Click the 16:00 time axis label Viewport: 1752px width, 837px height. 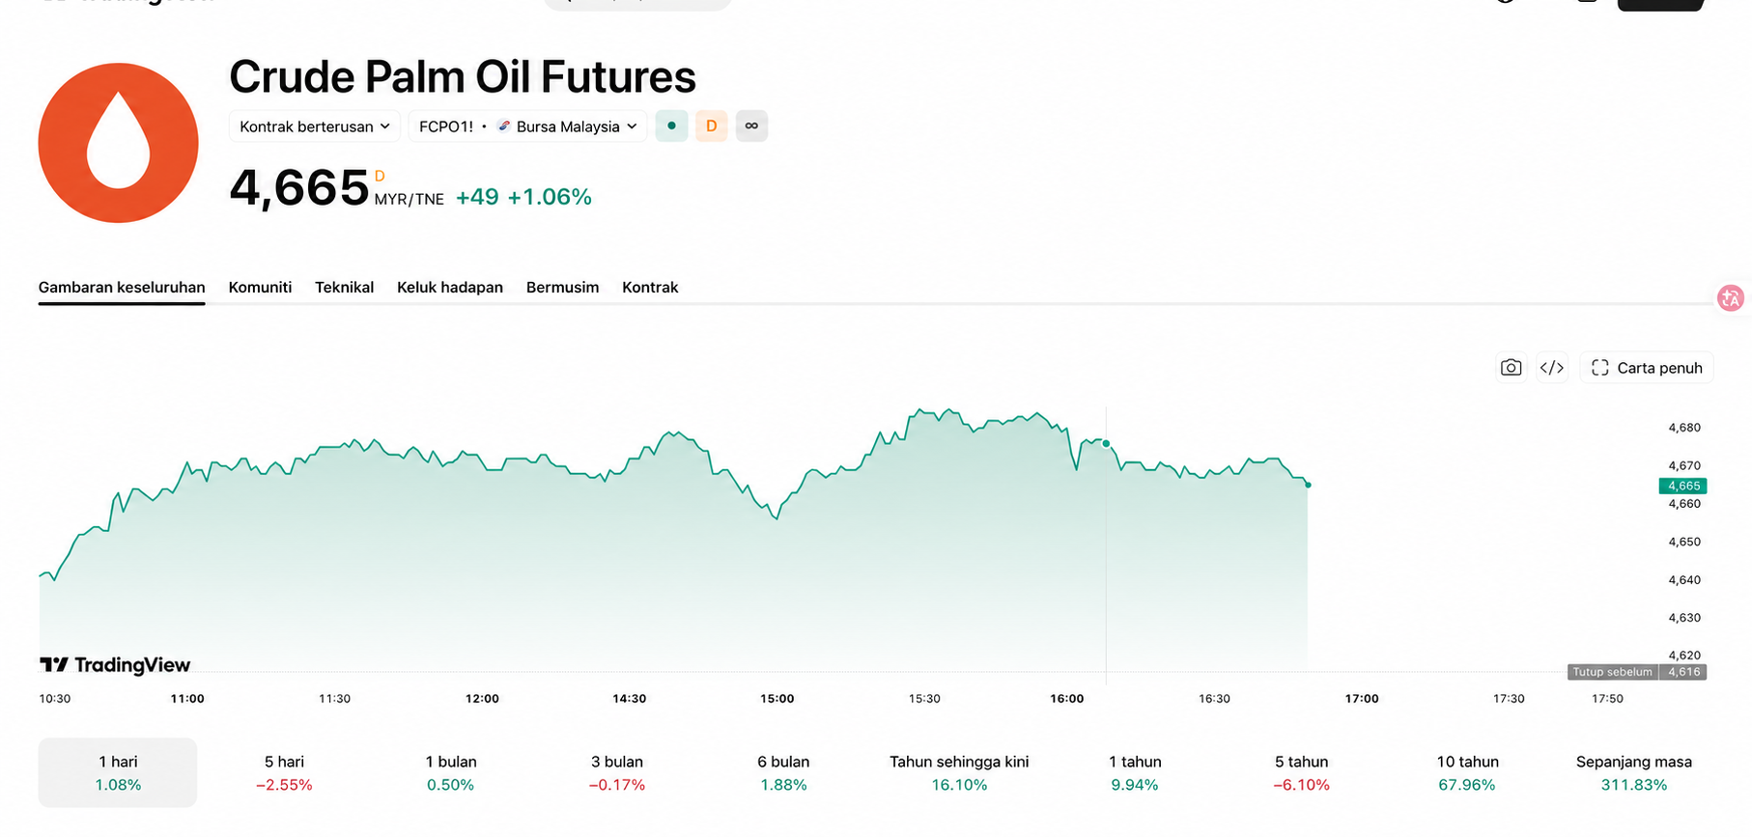point(1067,698)
